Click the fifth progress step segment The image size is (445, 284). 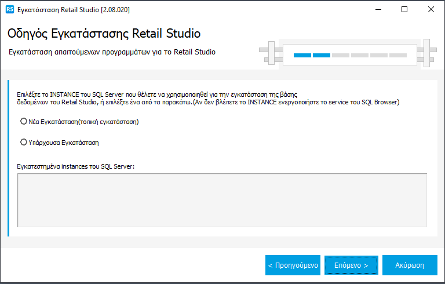pyautogui.click(x=379, y=56)
